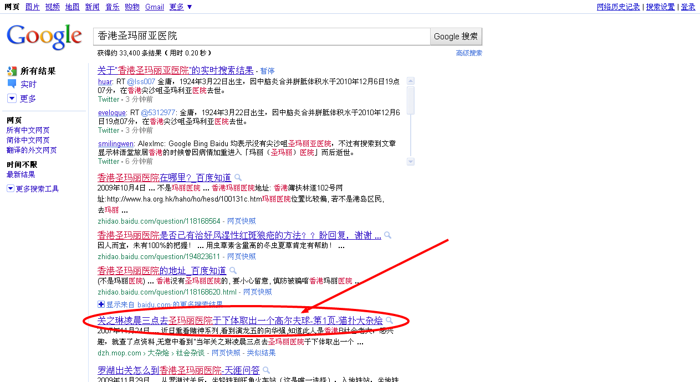The height and width of the screenshot is (382, 700).
Task: Click the Google 搜索 button
Action: 456,36
